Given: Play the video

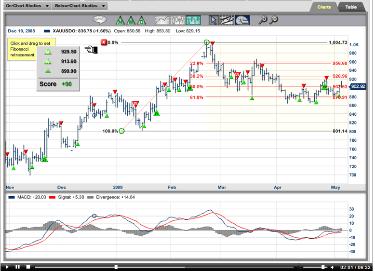Looking at the screenshot, I should 7,267.
